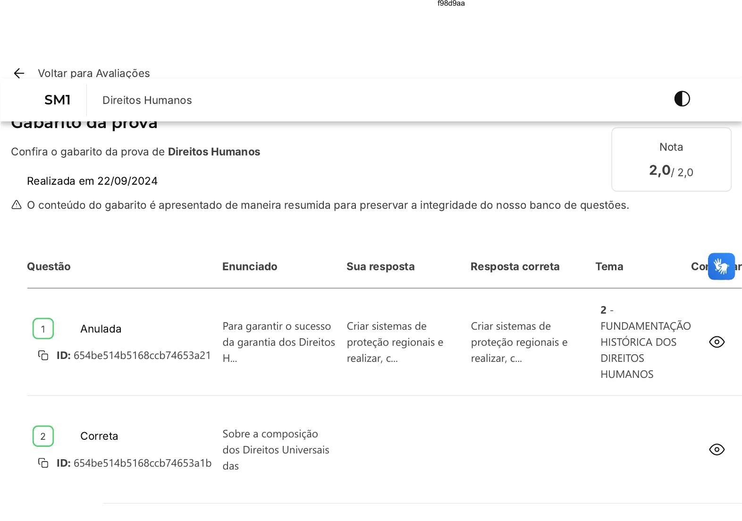The height and width of the screenshot is (521, 742).
Task: Select the SM1 logo
Action: coord(58,100)
